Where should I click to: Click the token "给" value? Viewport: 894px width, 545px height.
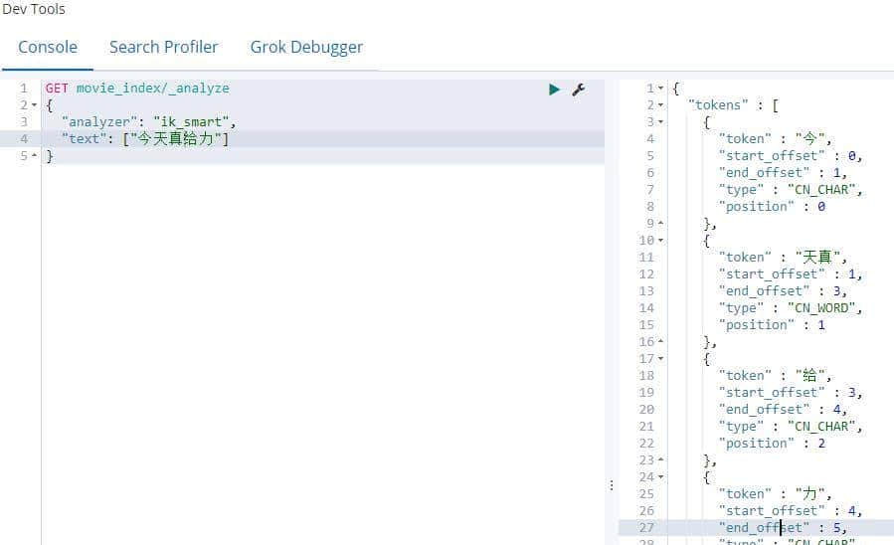[x=809, y=376]
